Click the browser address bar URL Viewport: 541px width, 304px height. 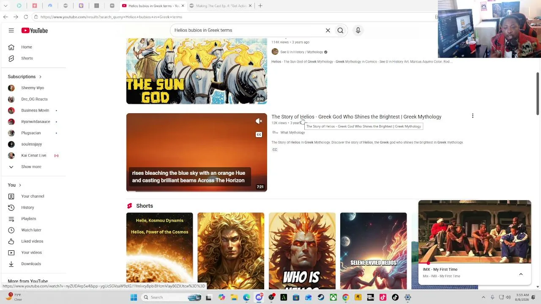(111, 17)
